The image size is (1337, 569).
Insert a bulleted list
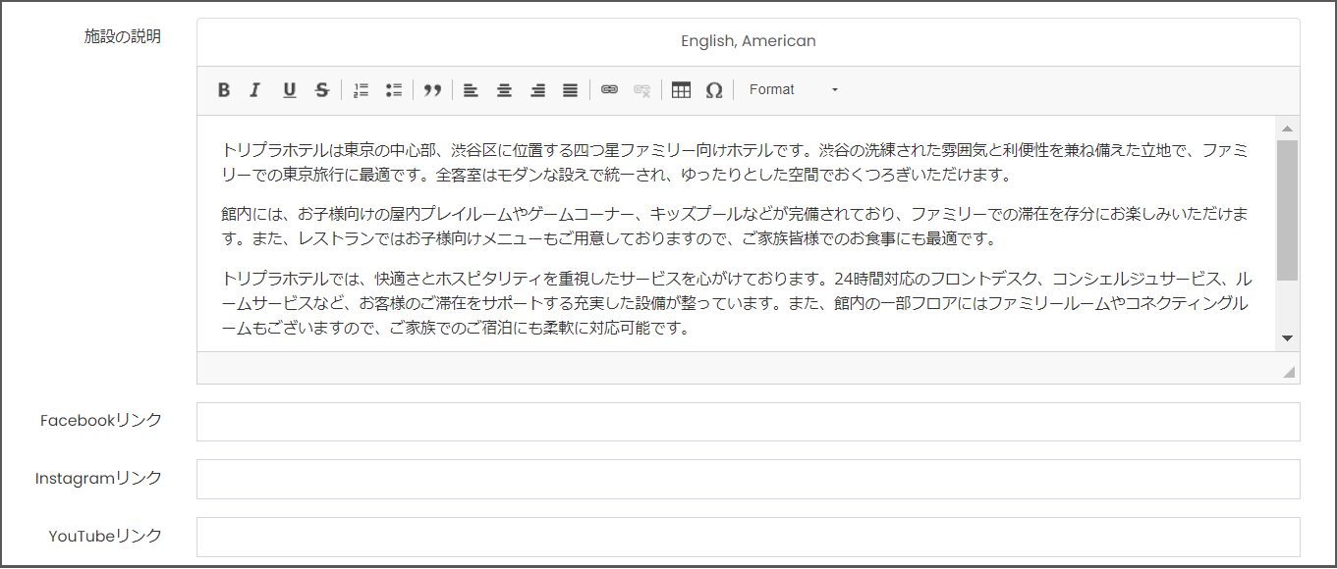[394, 90]
